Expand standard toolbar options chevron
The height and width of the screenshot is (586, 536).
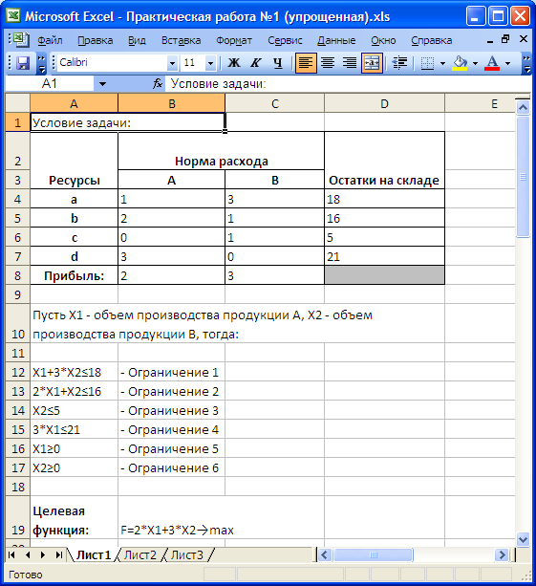(x=41, y=63)
